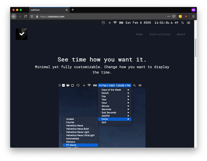Select Andale font option
Screen dimensions: 207x161
[x=80, y=119]
